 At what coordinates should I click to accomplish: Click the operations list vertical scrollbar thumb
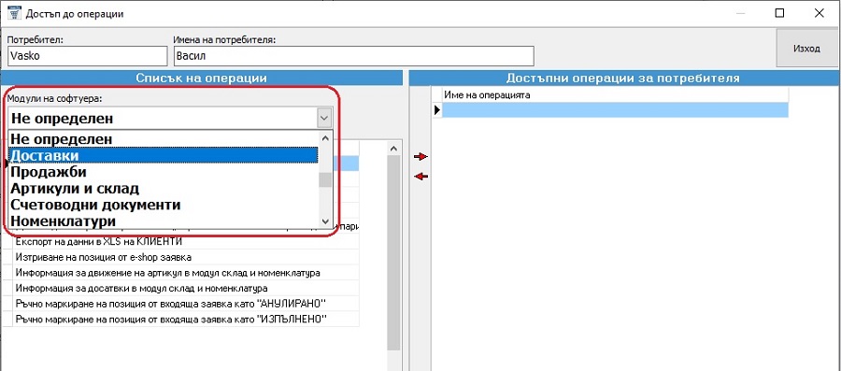393,252
